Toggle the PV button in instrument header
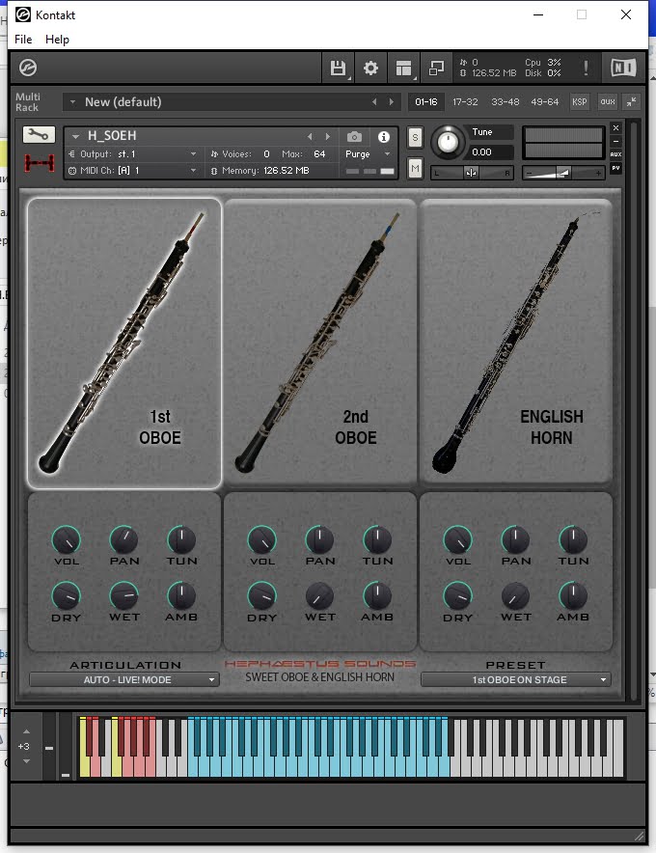The image size is (656, 853). click(x=615, y=168)
